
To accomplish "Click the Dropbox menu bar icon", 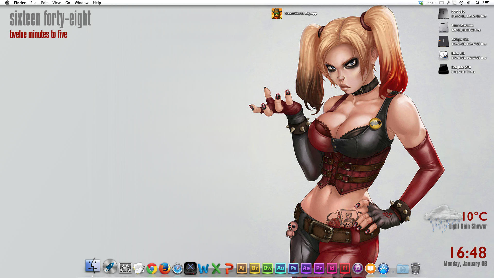I will pos(421,3).
